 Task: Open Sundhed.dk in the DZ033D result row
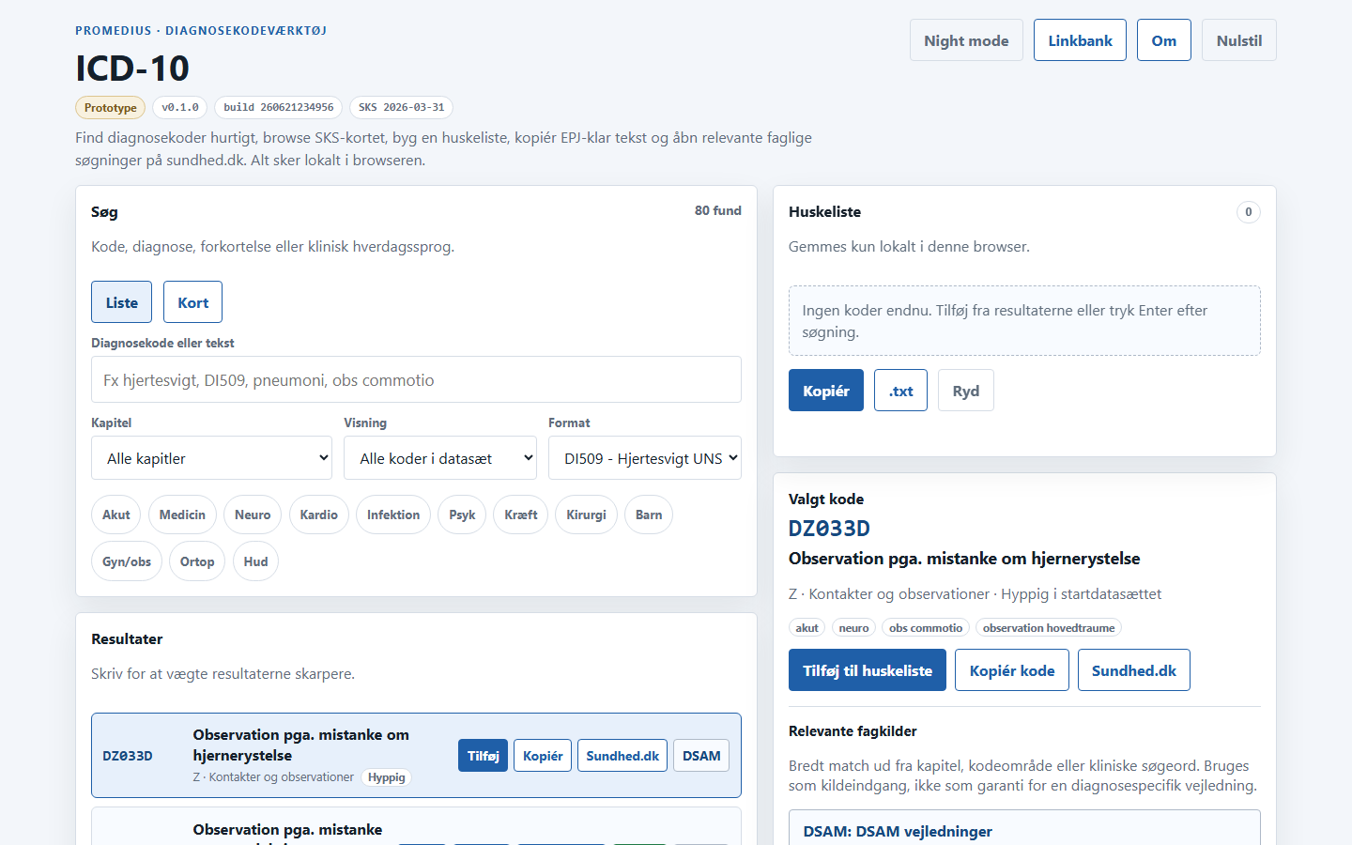pos(622,756)
